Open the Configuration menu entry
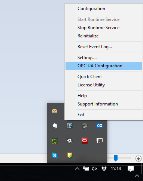The height and width of the screenshot is (181, 143). [104, 9]
